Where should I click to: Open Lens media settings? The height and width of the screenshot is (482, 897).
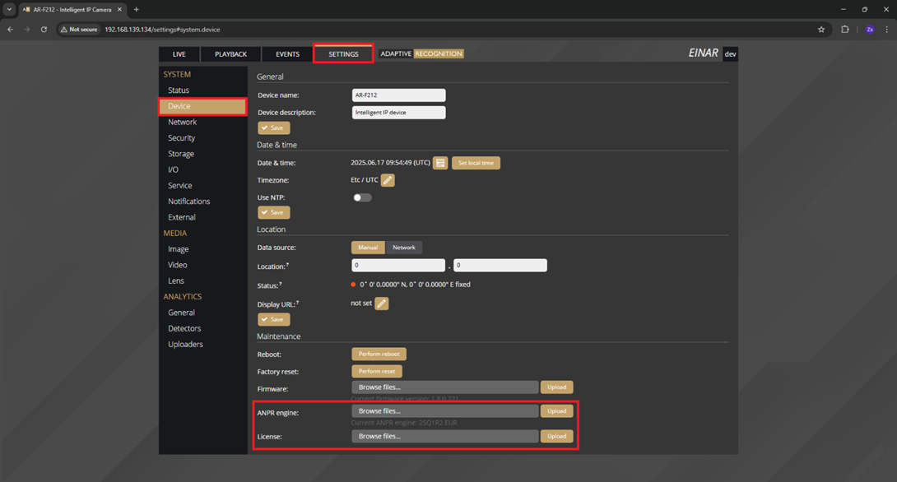176,280
